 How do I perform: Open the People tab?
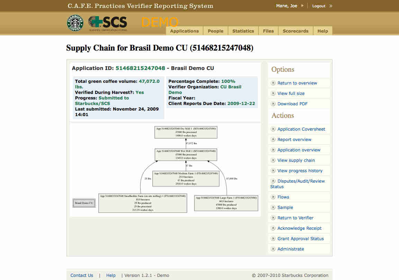pos(216,31)
